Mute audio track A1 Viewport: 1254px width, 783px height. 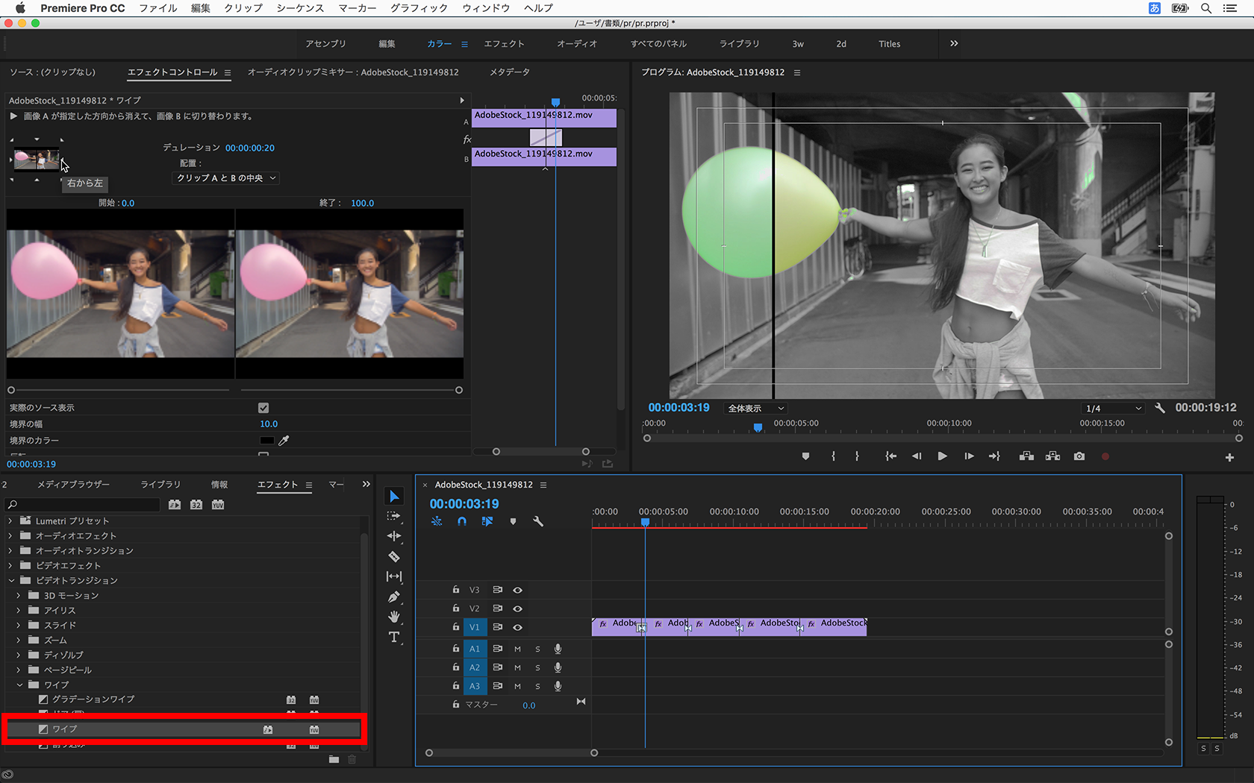coord(517,649)
